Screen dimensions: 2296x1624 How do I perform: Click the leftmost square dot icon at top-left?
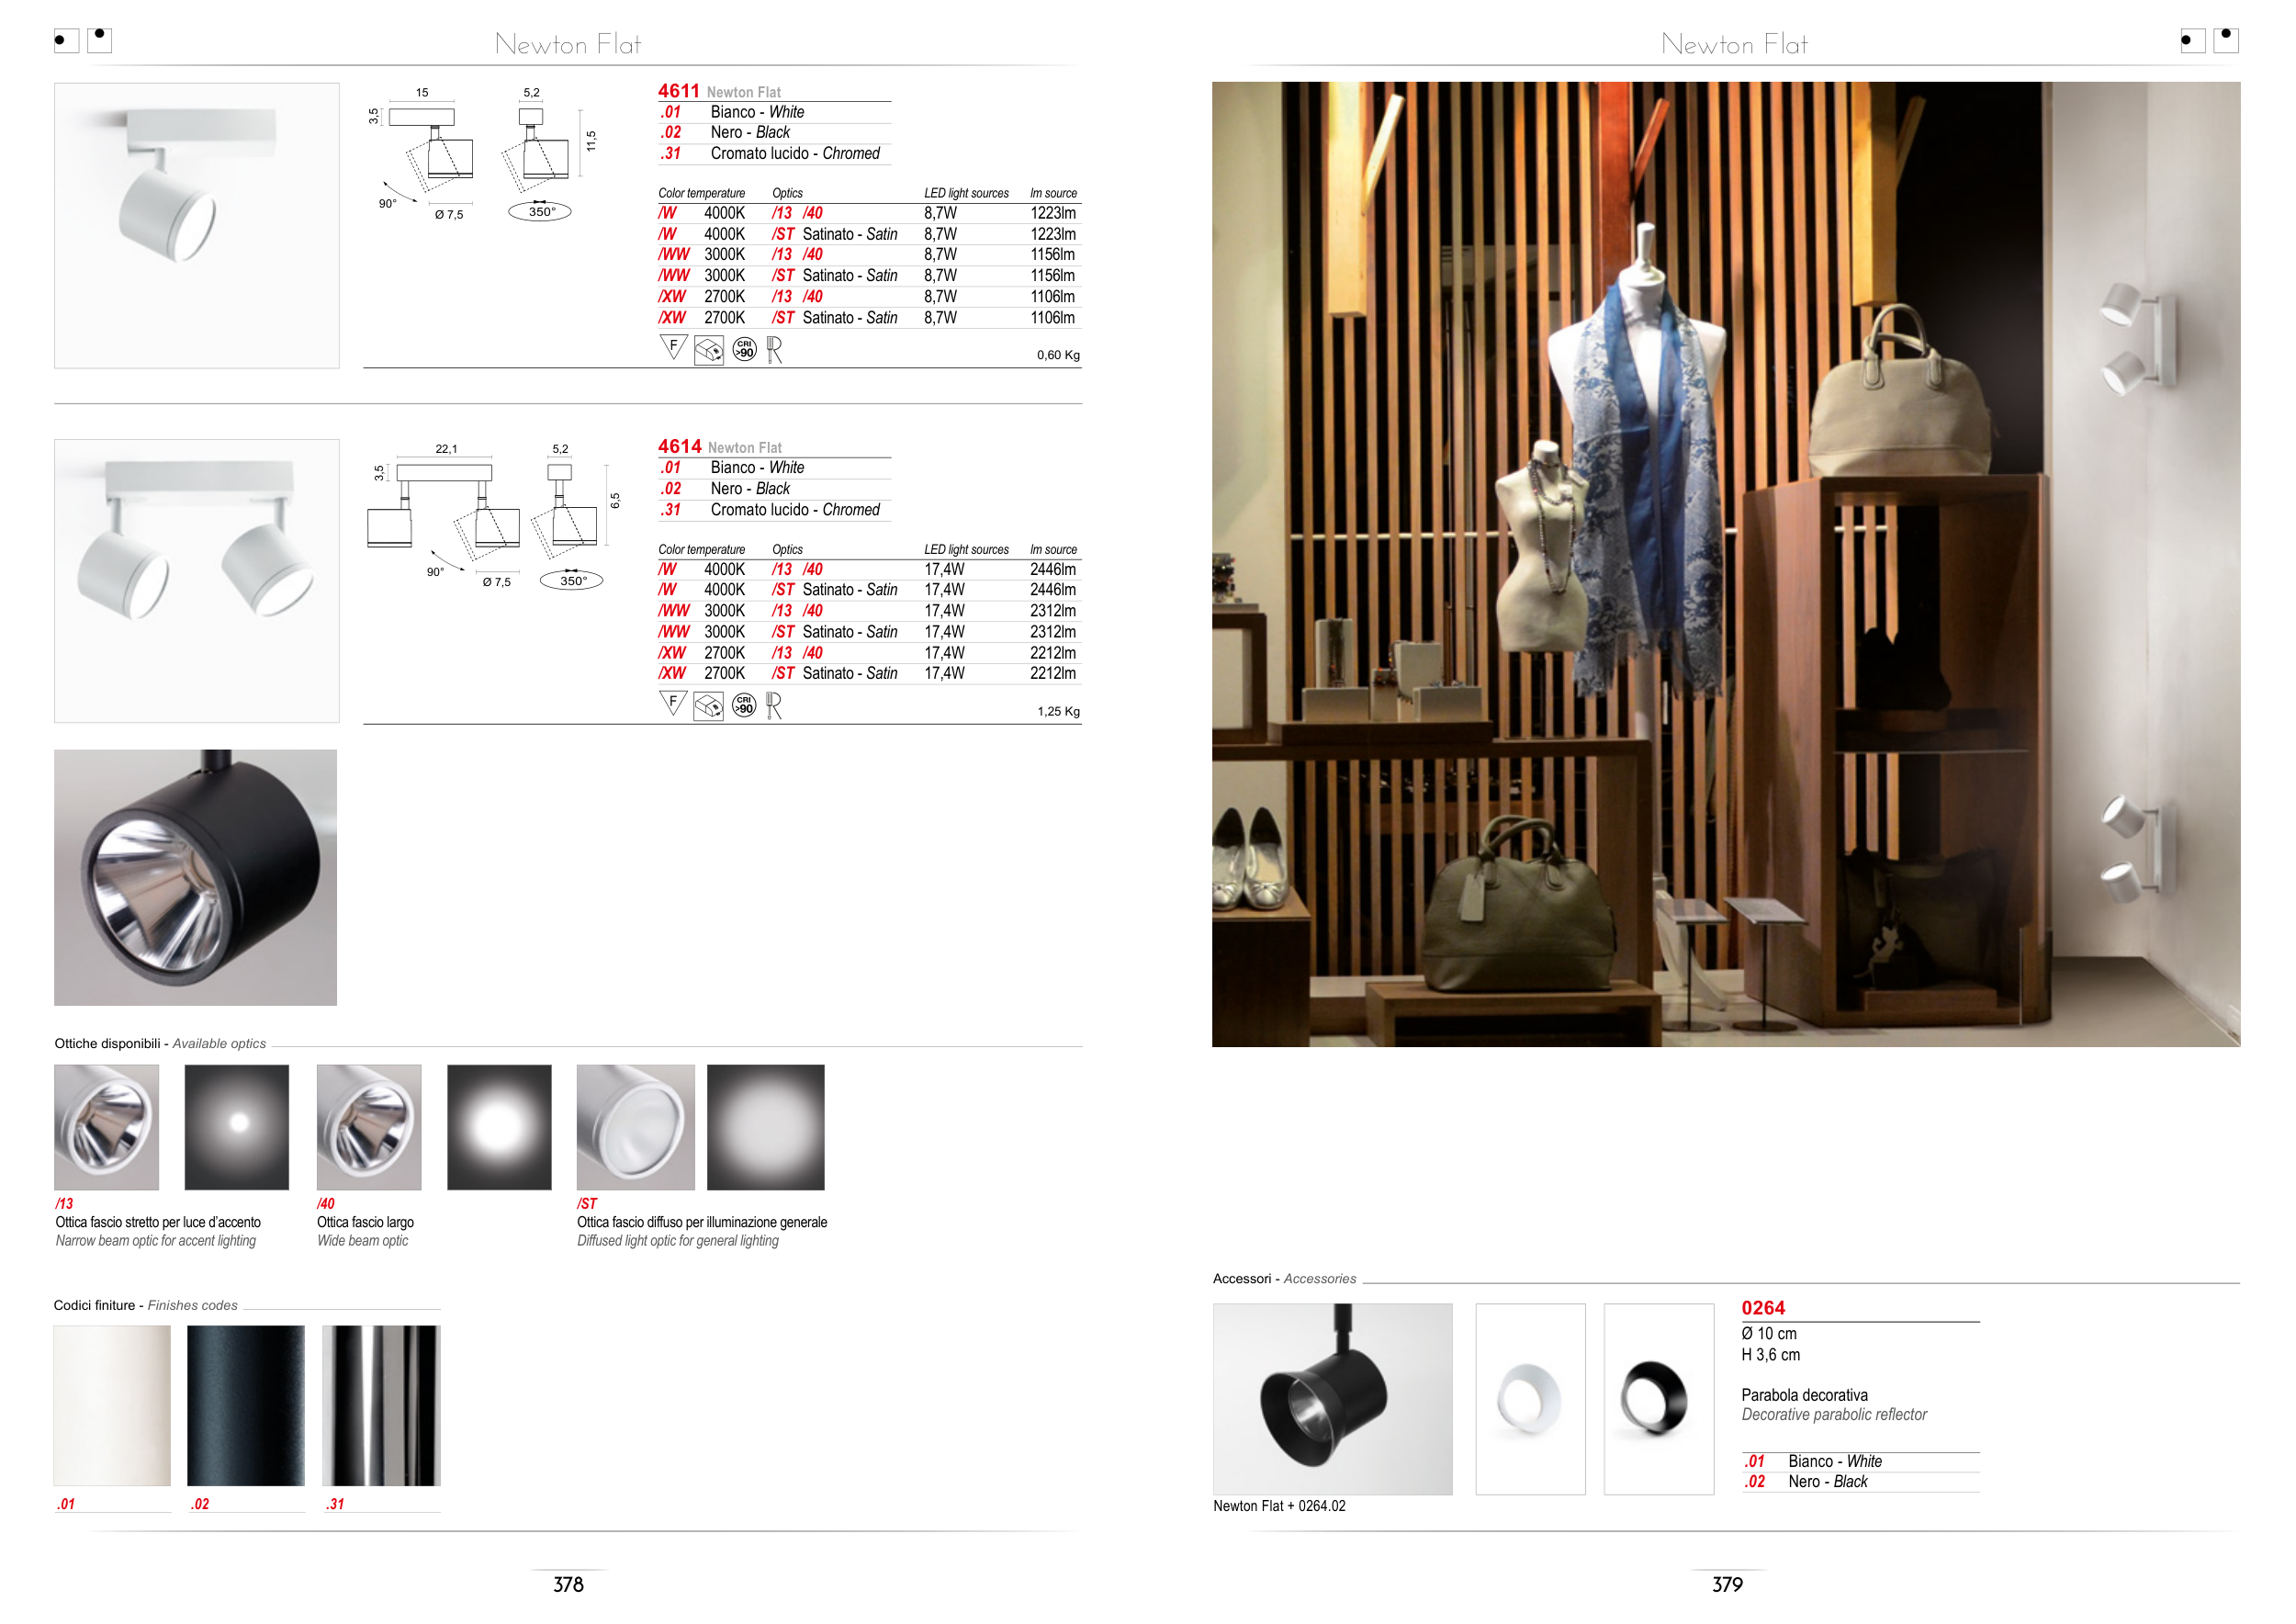[x=66, y=41]
